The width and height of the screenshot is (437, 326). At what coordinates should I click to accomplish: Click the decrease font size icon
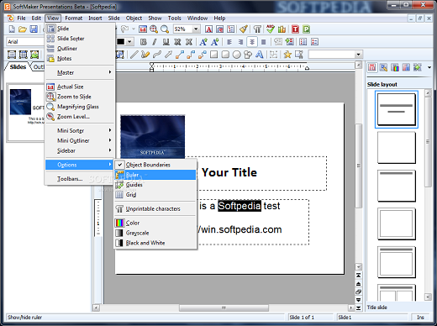click(x=215, y=42)
